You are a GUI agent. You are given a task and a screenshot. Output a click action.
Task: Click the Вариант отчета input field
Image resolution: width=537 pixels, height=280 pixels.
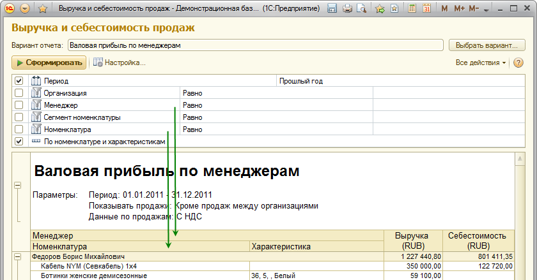coord(254,45)
